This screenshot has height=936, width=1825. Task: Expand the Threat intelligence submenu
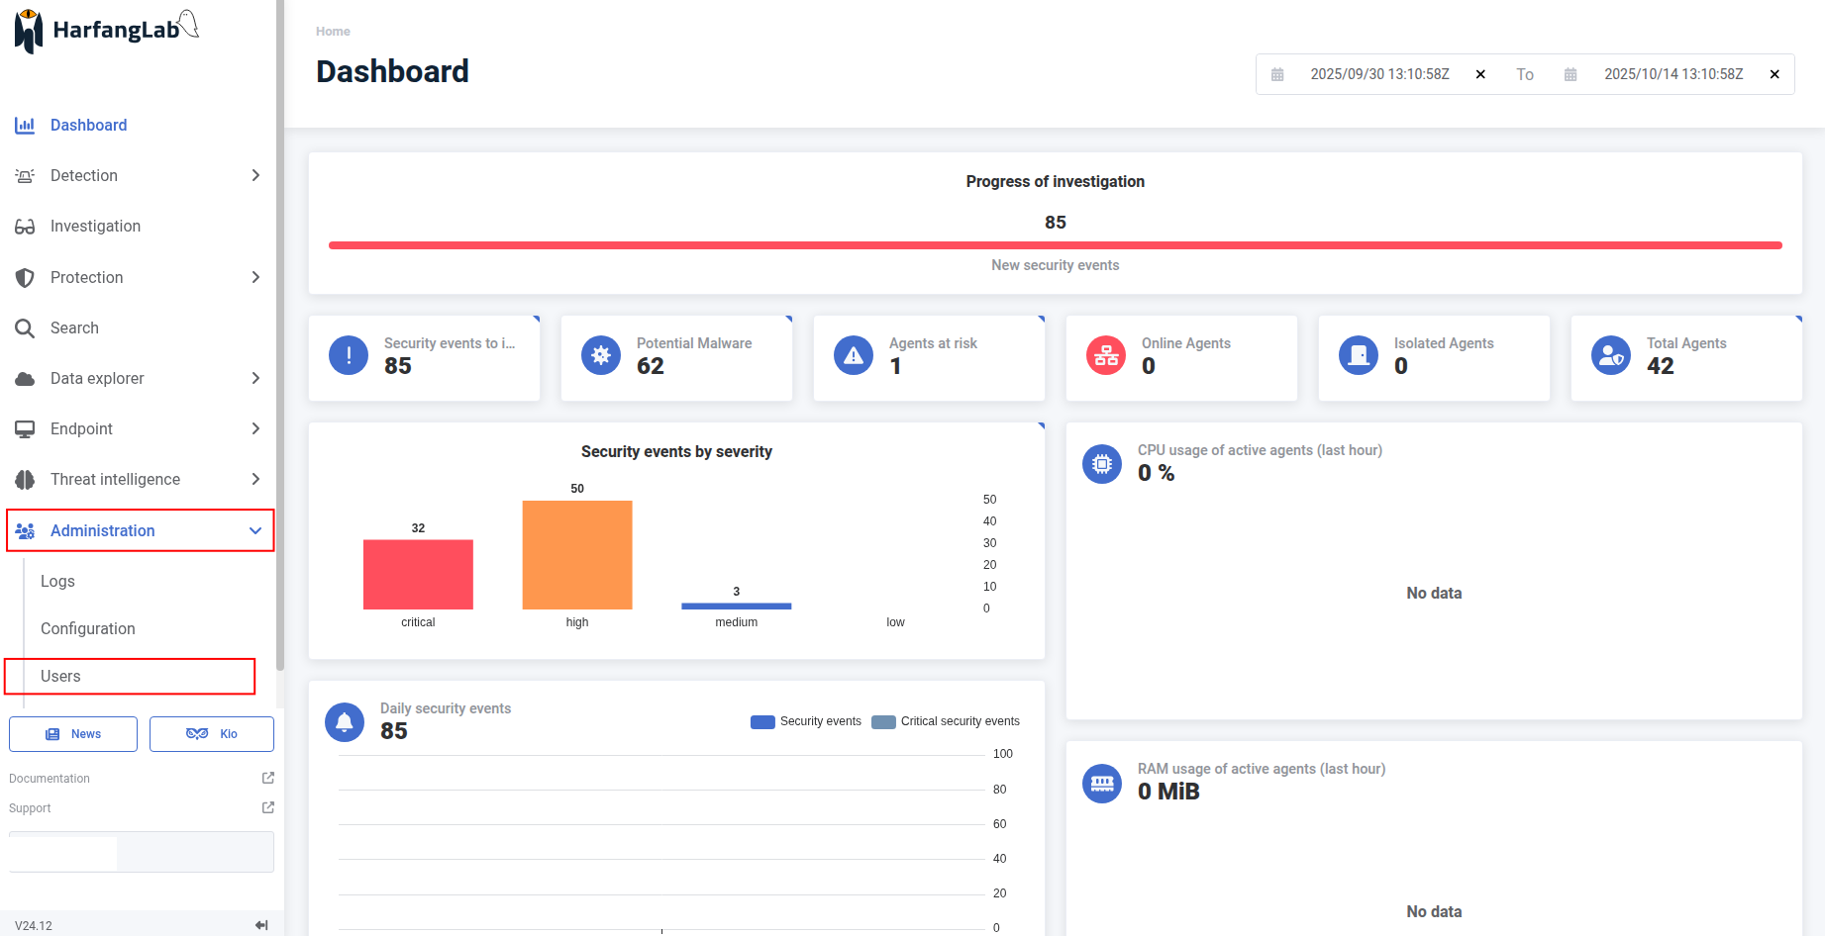255,479
